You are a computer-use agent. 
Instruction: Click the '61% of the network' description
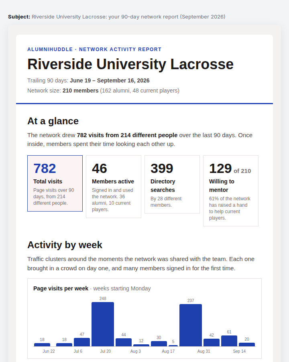point(230,208)
